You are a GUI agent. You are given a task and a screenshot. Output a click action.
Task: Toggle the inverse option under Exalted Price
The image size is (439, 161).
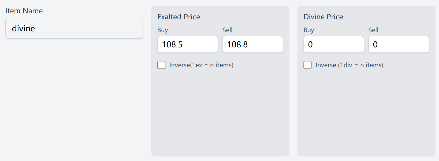161,65
